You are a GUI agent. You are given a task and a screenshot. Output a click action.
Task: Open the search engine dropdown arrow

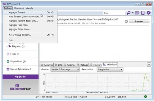click(133, 13)
